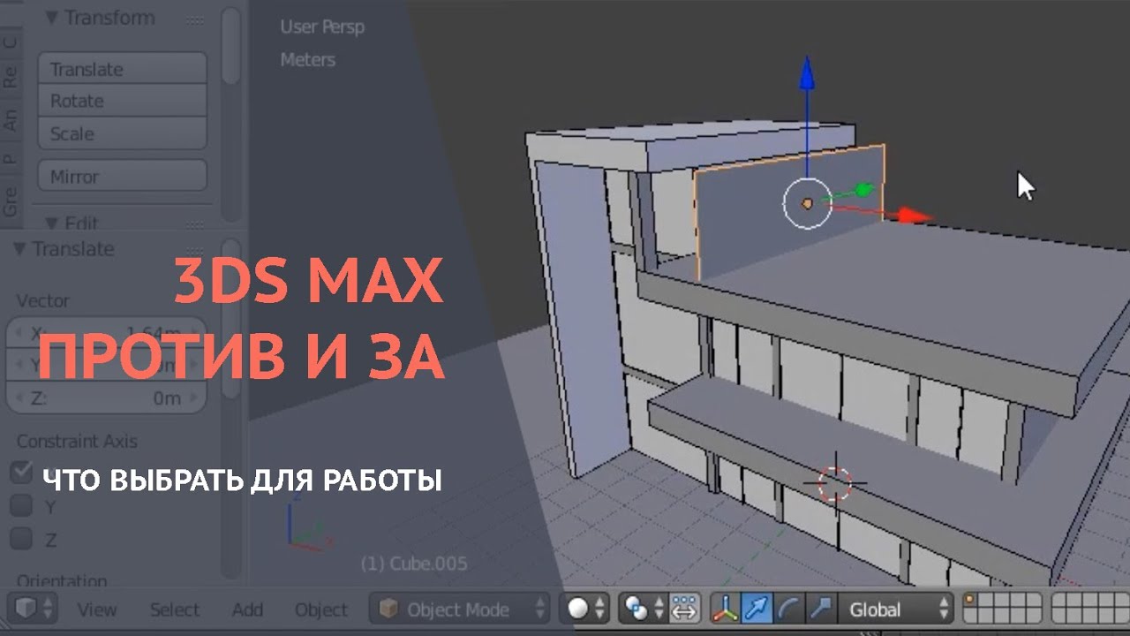The width and height of the screenshot is (1130, 636).
Task: Switch to the Gre toolbar tab
Action: click(x=11, y=201)
